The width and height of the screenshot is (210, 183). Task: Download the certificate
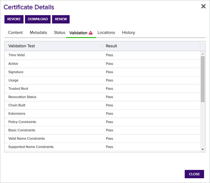pos(38,19)
